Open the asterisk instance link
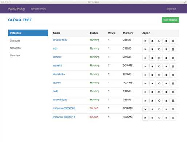This screenshot has height=142, width=187. point(57,66)
